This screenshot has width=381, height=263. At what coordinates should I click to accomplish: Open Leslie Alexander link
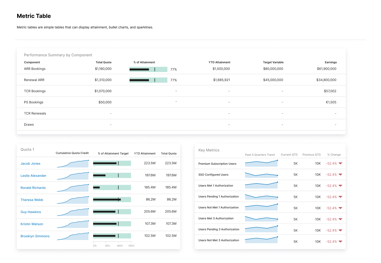33,176
